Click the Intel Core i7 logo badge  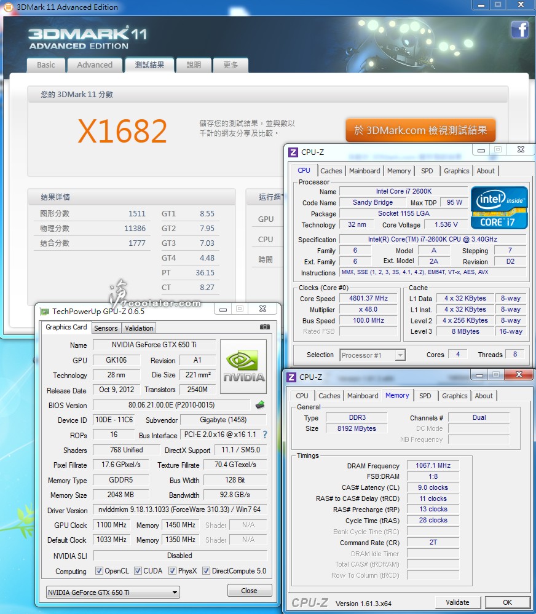click(499, 208)
